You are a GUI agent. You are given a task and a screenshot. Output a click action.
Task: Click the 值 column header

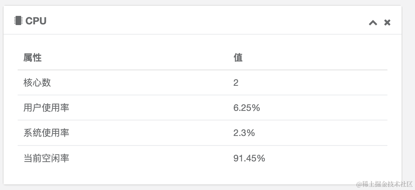coord(238,58)
